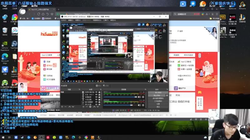Open OBS 编辑(E) menu
Screen dimensions: 250x140
click(x=71, y=20)
